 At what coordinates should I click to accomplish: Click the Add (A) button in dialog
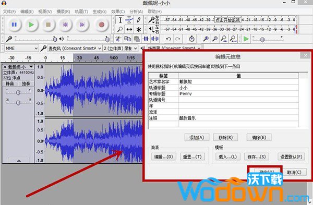coord(197,138)
